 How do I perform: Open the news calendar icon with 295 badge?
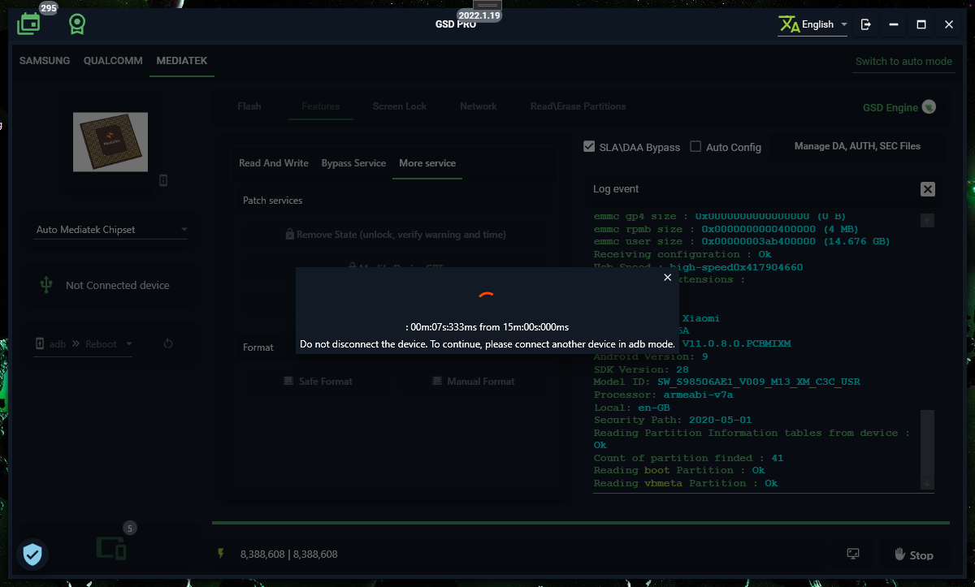click(29, 24)
